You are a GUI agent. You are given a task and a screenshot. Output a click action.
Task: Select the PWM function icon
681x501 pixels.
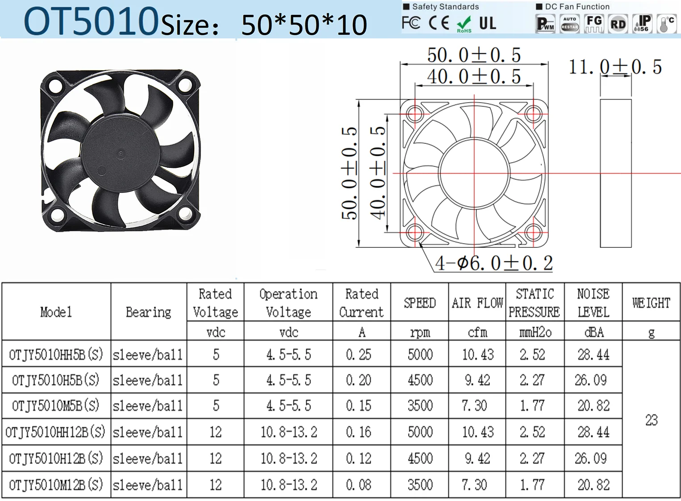click(546, 23)
